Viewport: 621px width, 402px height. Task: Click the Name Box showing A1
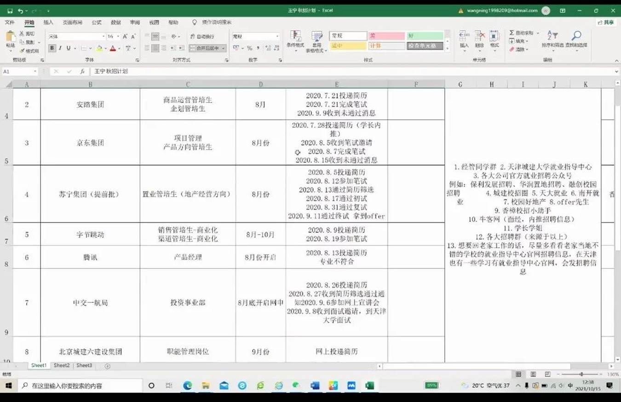tap(19, 72)
